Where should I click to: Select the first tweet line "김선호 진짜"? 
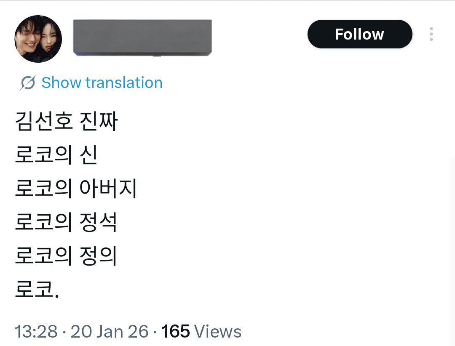click(x=66, y=122)
